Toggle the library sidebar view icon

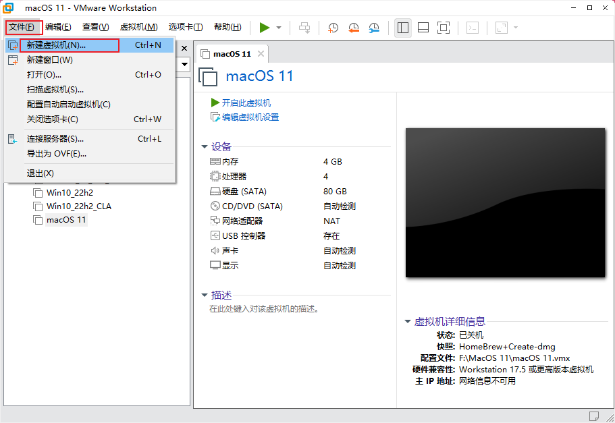[x=403, y=28]
